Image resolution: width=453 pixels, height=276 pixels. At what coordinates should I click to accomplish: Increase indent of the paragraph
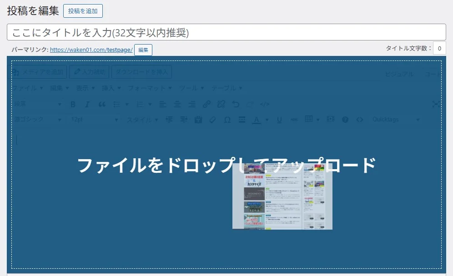[184, 120]
